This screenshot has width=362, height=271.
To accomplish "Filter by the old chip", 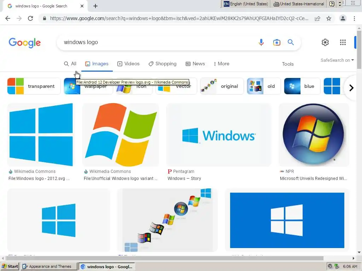I will tap(264, 86).
